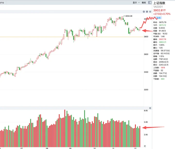This screenshot has width=175, height=149.
Task: Select the 平盘数 52 row
Action: (158, 71)
